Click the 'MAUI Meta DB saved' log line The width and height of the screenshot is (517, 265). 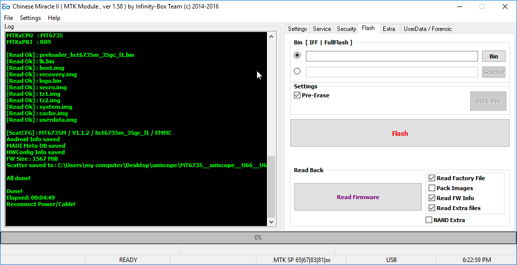(x=35, y=146)
